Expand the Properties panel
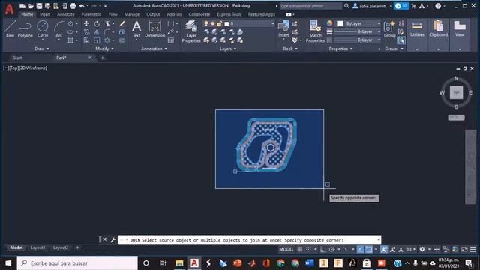This screenshot has width=480, height=270. 340,49
